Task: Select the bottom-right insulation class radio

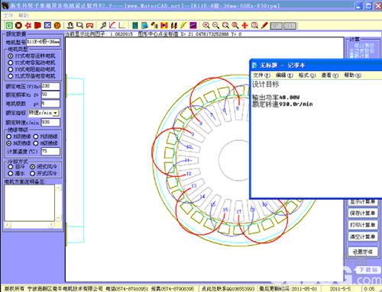Action: click(36, 143)
